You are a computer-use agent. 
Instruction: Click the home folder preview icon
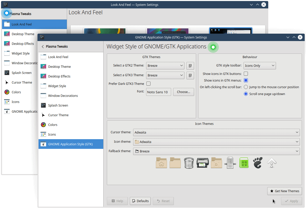[x=161, y=163]
